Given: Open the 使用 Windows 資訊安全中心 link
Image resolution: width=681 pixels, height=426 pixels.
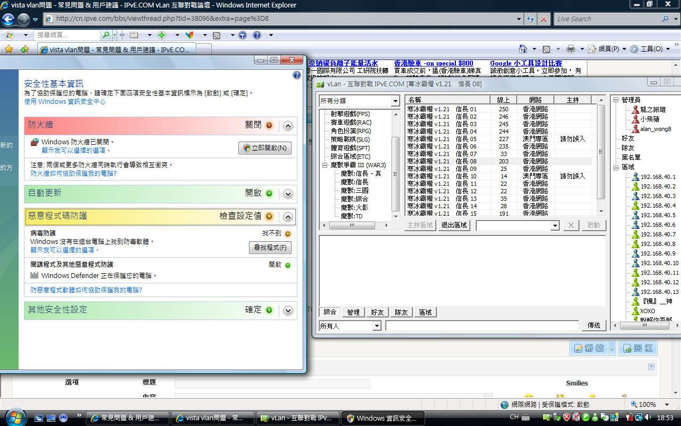Looking at the screenshot, I should 65,102.
